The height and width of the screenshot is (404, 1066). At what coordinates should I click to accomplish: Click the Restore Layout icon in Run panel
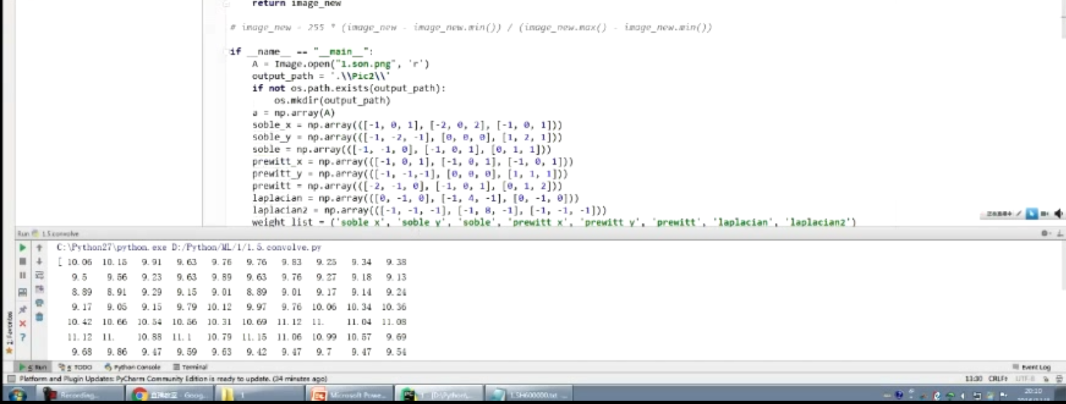click(x=22, y=292)
